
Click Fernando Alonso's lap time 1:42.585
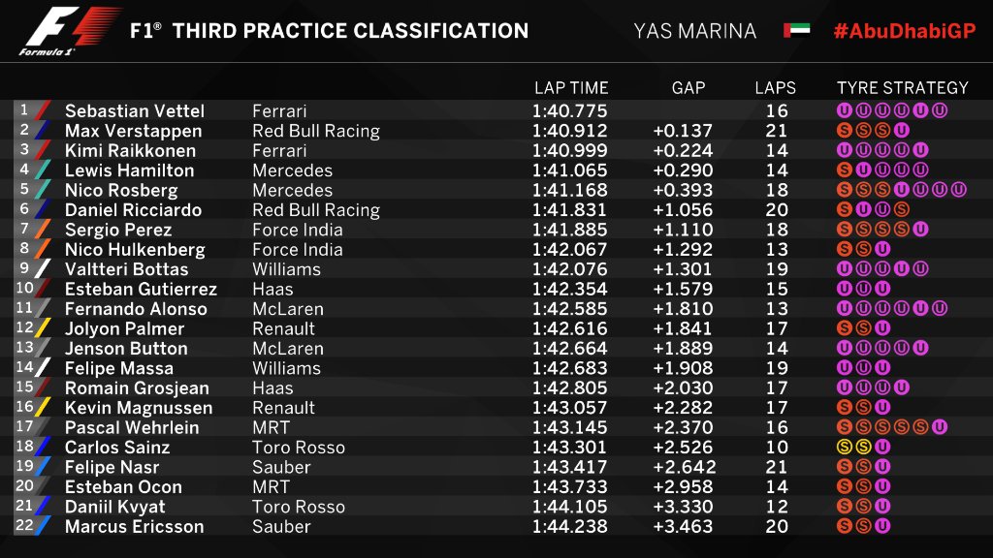coord(569,309)
